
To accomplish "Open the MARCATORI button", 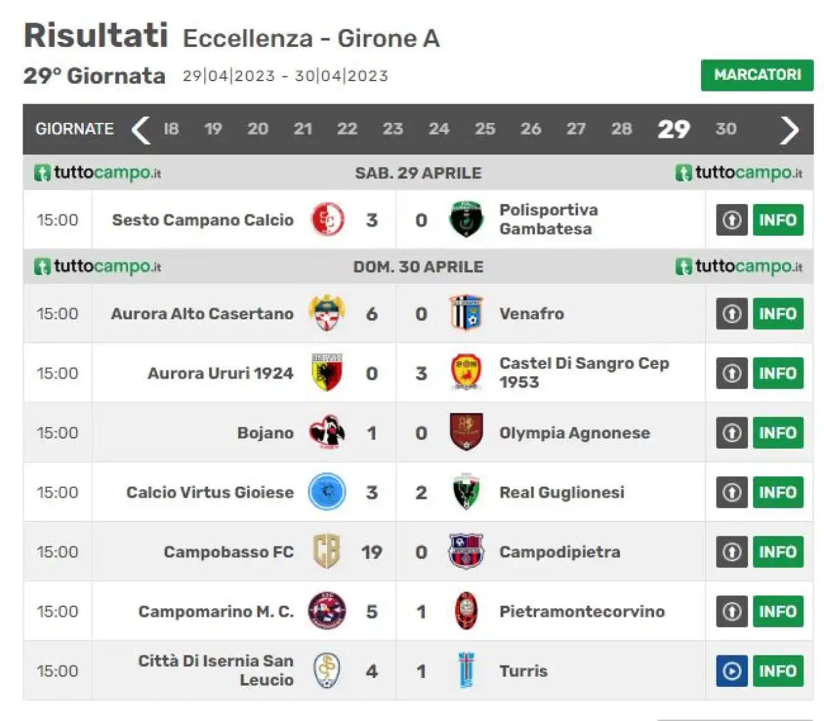I will 757,75.
